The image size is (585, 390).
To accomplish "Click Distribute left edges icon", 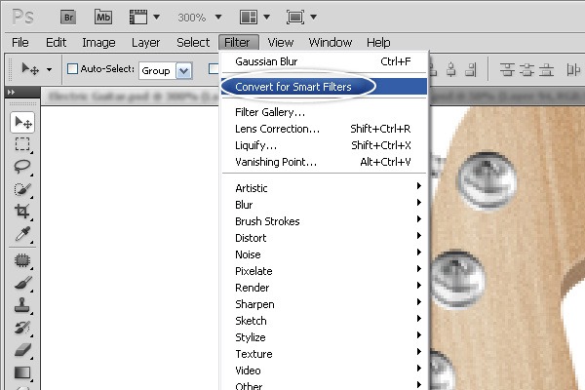I will point(573,70).
